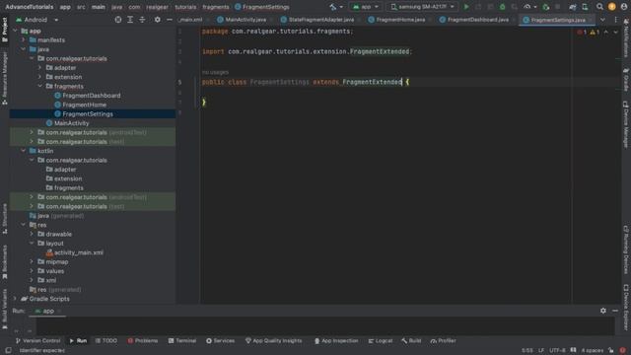Open Device Manager side panel
Screen dimensions: 631x355
coord(626,124)
